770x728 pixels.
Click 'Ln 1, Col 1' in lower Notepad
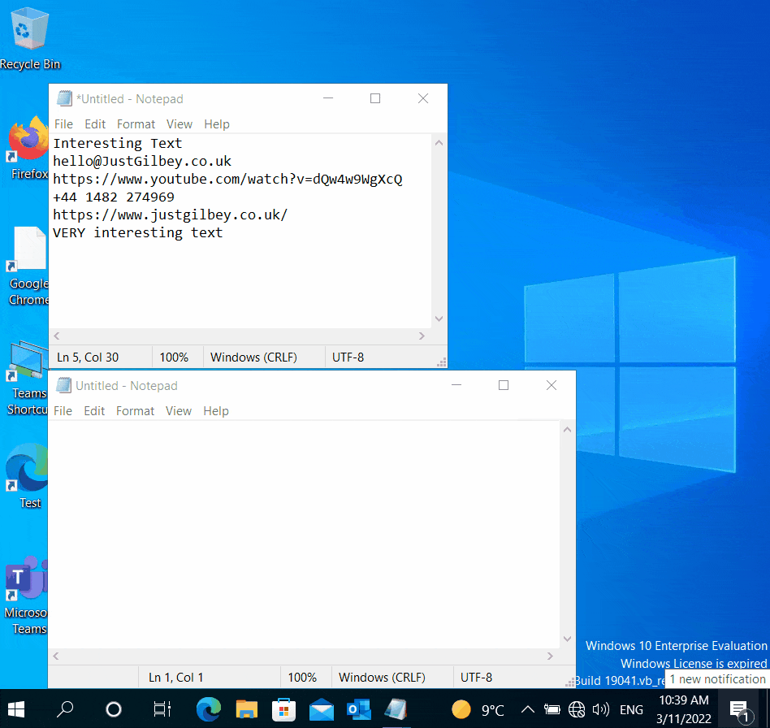coord(175,678)
